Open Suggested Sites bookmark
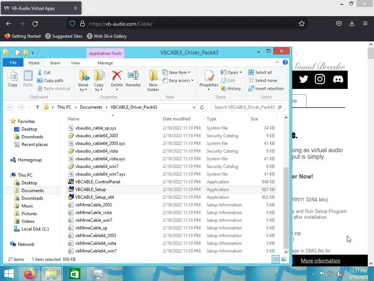The width and height of the screenshot is (374, 281). coord(64,36)
